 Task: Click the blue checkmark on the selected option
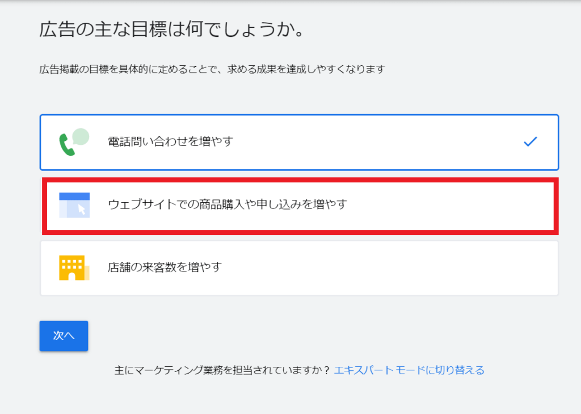coord(531,141)
